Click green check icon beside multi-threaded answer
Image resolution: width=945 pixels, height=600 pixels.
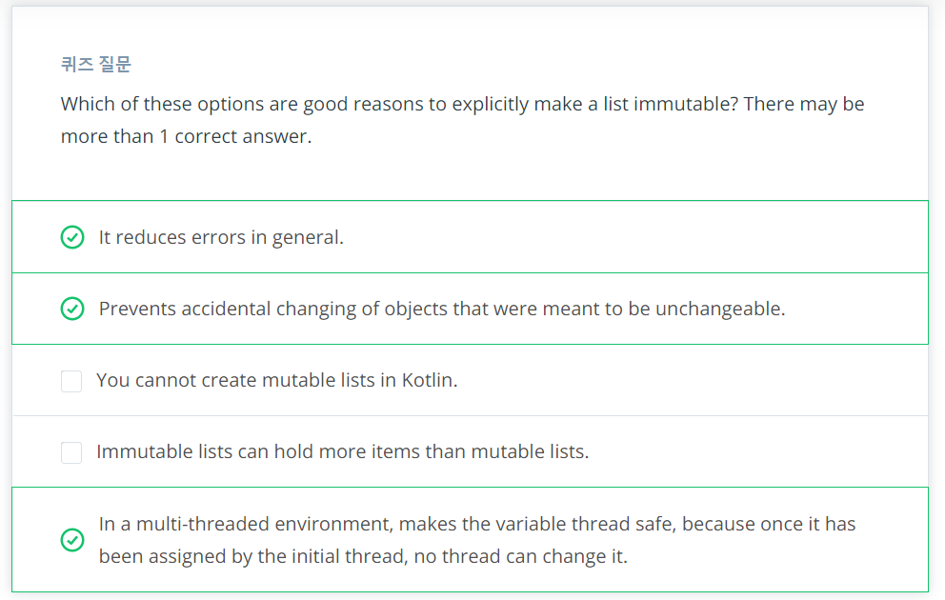click(x=72, y=540)
